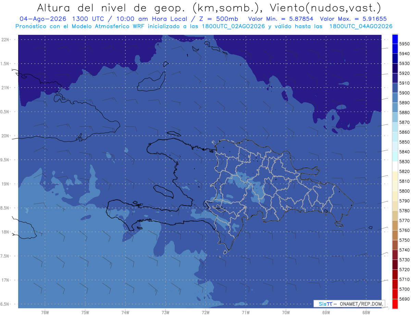Click the 22N latitude label

[5, 39]
